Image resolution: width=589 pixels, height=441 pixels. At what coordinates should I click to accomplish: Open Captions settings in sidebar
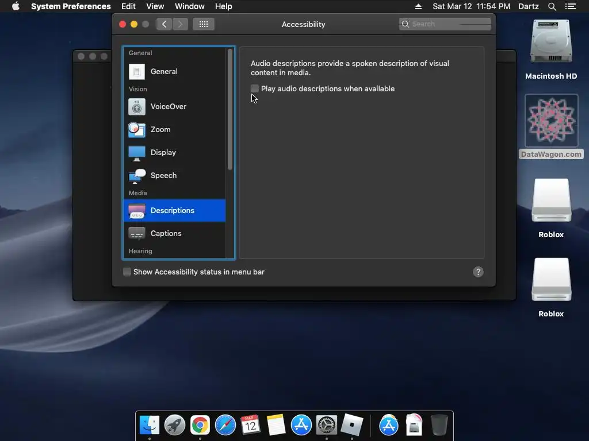pos(175,233)
